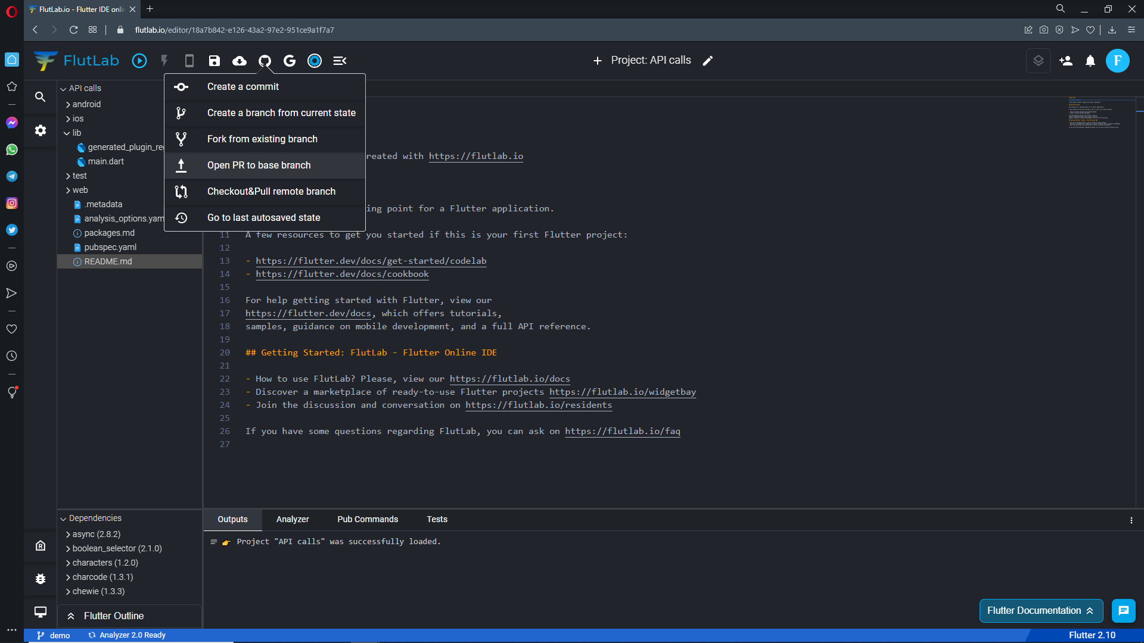Open the Pub Commands tab
Viewport: 1144px width, 643px height.
pyautogui.click(x=368, y=520)
